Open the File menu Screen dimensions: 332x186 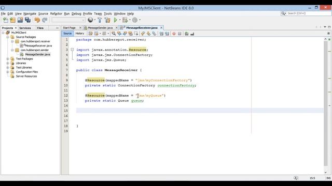pyautogui.click(x=3, y=13)
